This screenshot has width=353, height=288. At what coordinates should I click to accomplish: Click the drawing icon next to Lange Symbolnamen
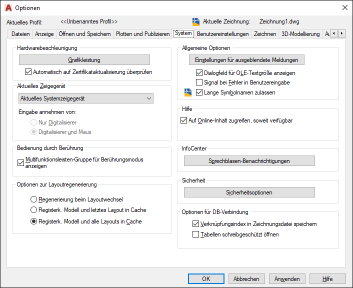click(x=188, y=92)
